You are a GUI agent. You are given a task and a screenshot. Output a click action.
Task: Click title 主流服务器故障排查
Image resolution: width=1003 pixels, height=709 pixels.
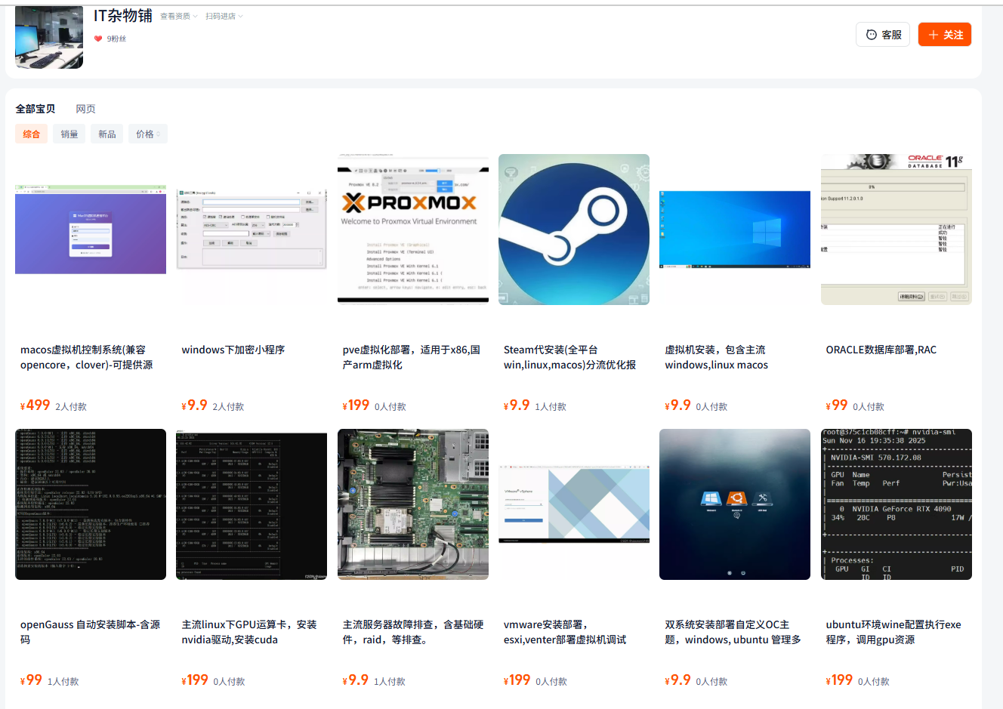413,632
